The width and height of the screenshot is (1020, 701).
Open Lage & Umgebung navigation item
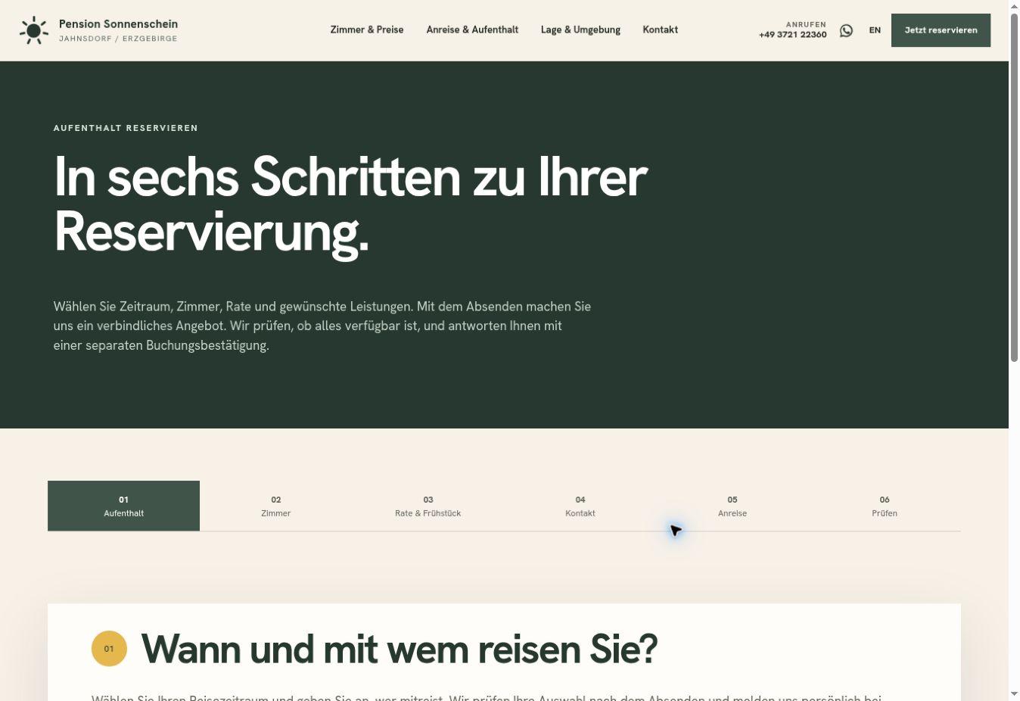(x=580, y=30)
